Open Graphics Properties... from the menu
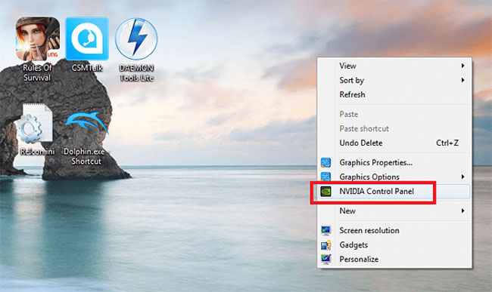 [x=394, y=162]
